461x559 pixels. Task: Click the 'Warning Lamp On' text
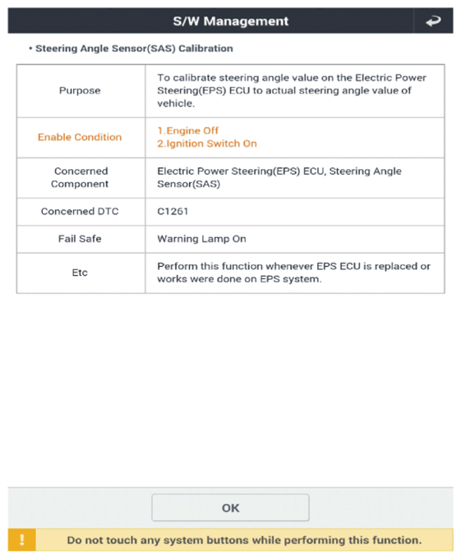(x=201, y=239)
